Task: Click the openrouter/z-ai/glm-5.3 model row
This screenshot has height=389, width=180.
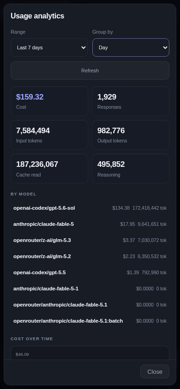Action: pyautogui.click(x=90, y=240)
